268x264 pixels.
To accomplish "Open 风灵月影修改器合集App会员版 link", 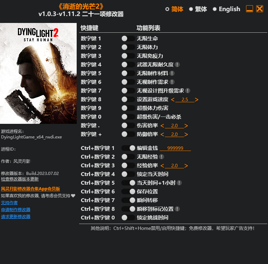I will [30, 189].
